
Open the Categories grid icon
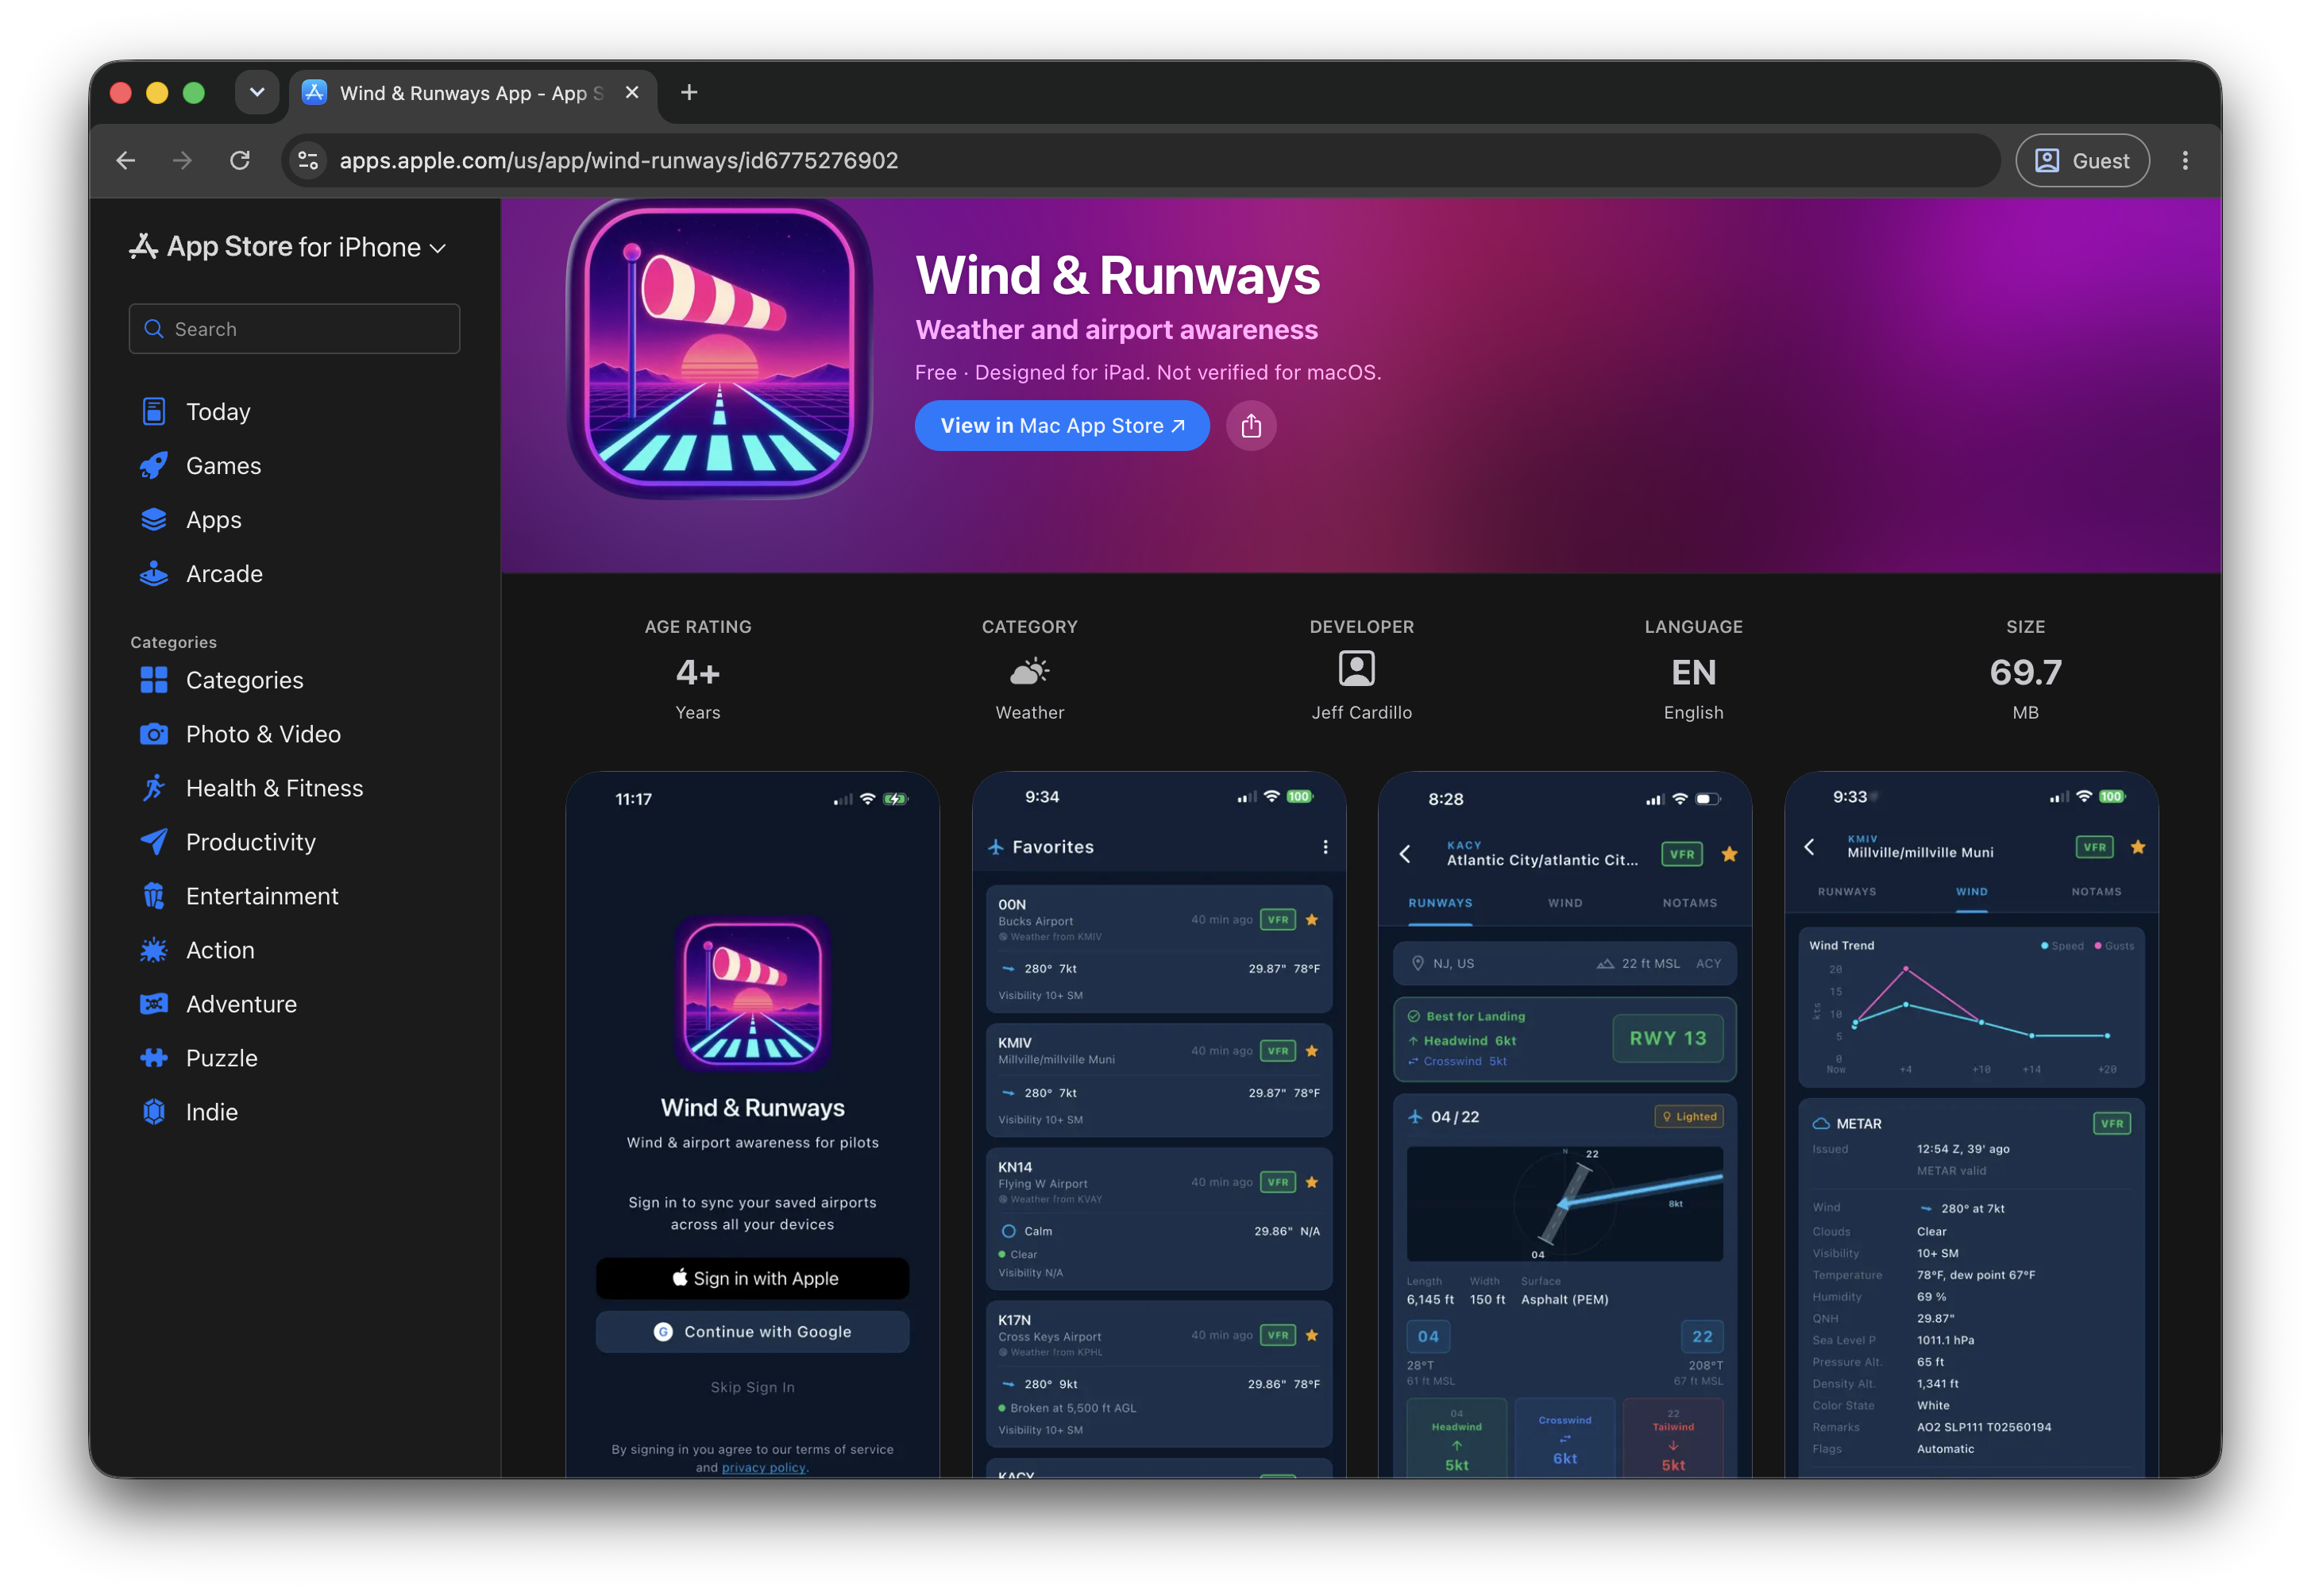(153, 679)
